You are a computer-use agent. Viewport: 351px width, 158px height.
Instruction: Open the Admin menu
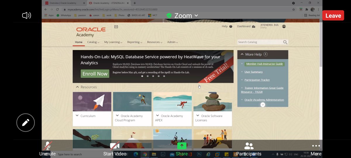point(173,42)
